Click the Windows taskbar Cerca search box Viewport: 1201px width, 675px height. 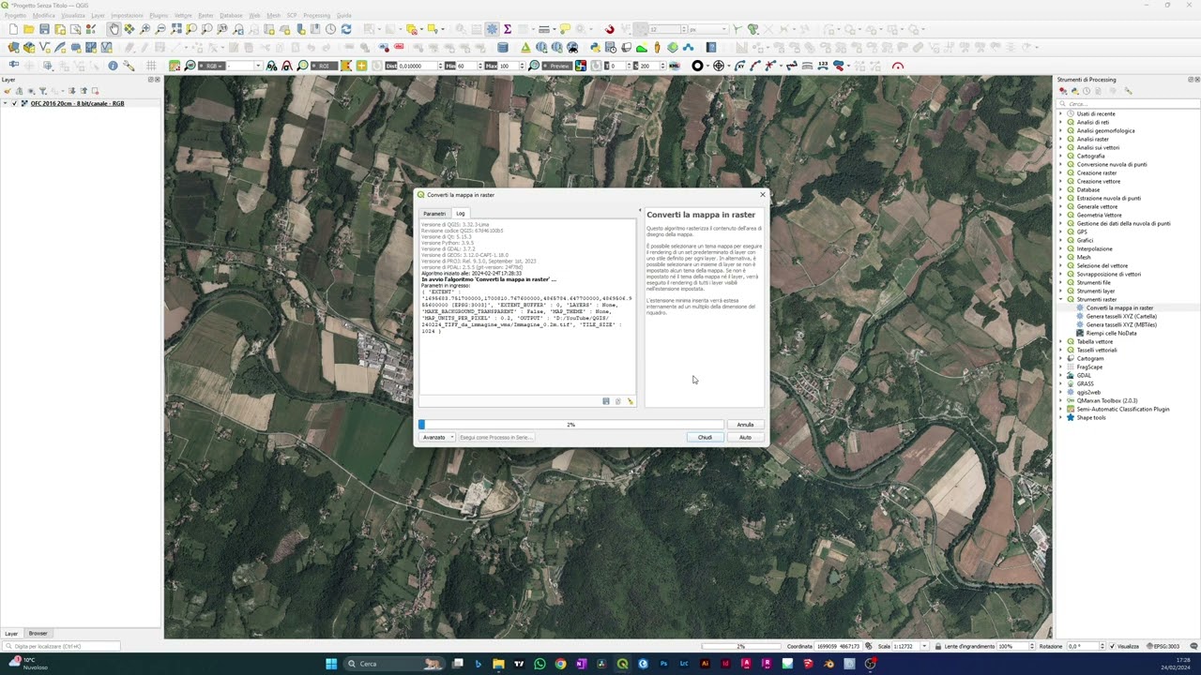pos(394,664)
